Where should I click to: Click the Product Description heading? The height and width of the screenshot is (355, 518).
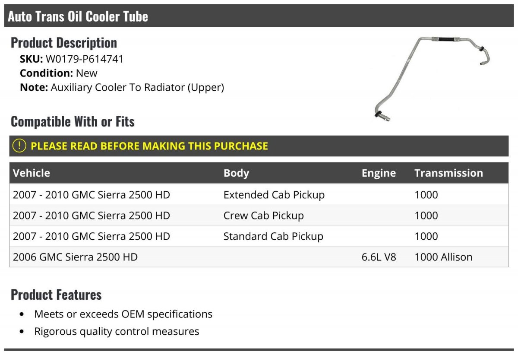64,43
